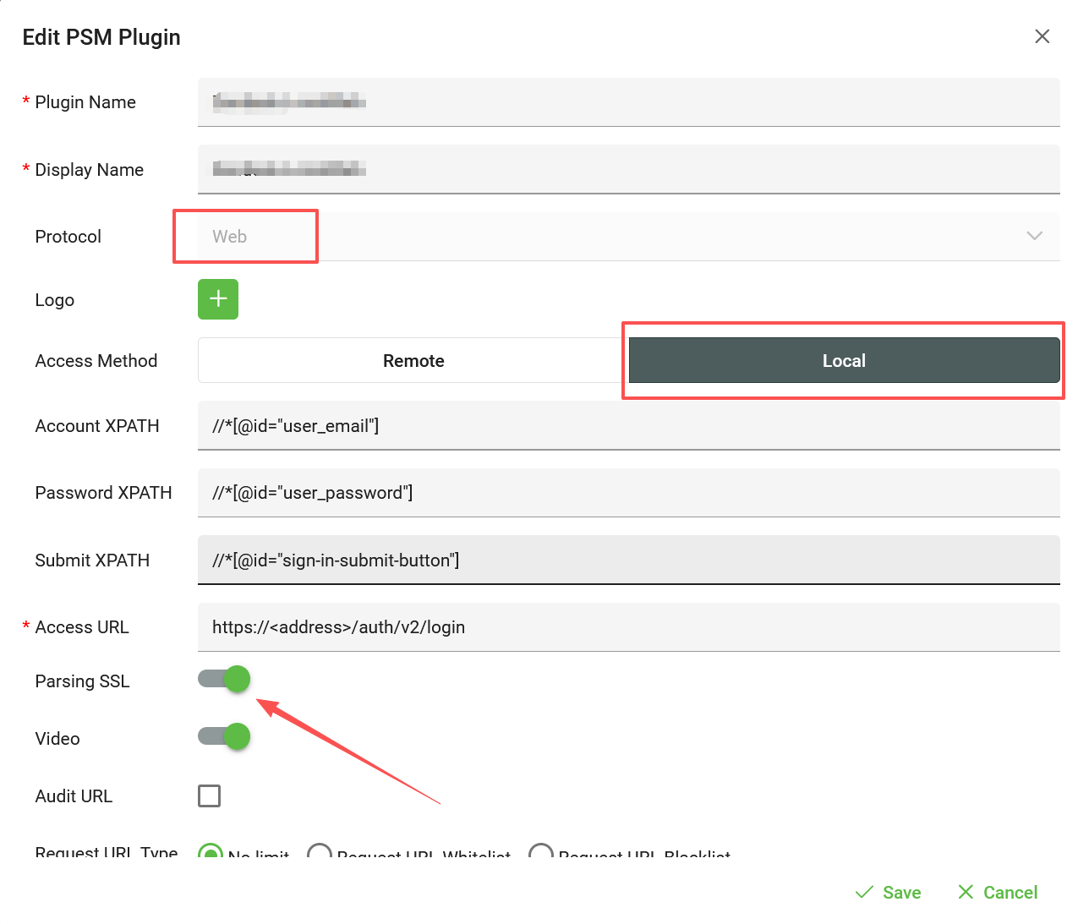Select the Remote access method
Image resolution: width=1078 pixels, height=924 pixels.
[x=413, y=361]
